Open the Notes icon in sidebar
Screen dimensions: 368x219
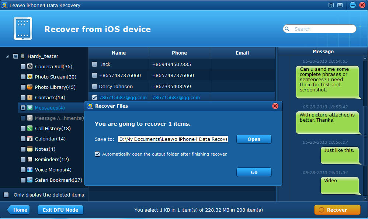[30, 149]
